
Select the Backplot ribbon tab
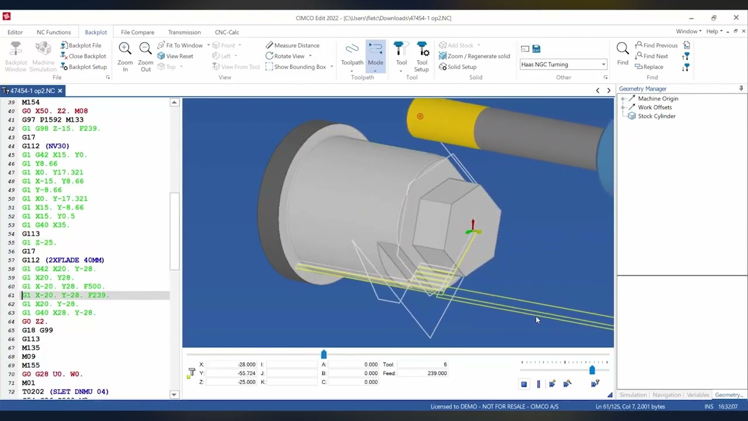[x=96, y=32]
